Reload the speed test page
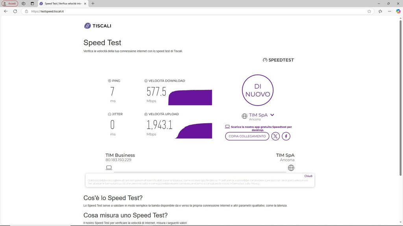This screenshot has width=403, height=226. [x=15, y=11]
